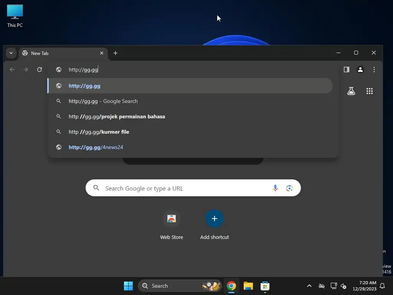Close the Chrome window
Image resolution: width=393 pixels, height=295 pixels.
coord(374,53)
